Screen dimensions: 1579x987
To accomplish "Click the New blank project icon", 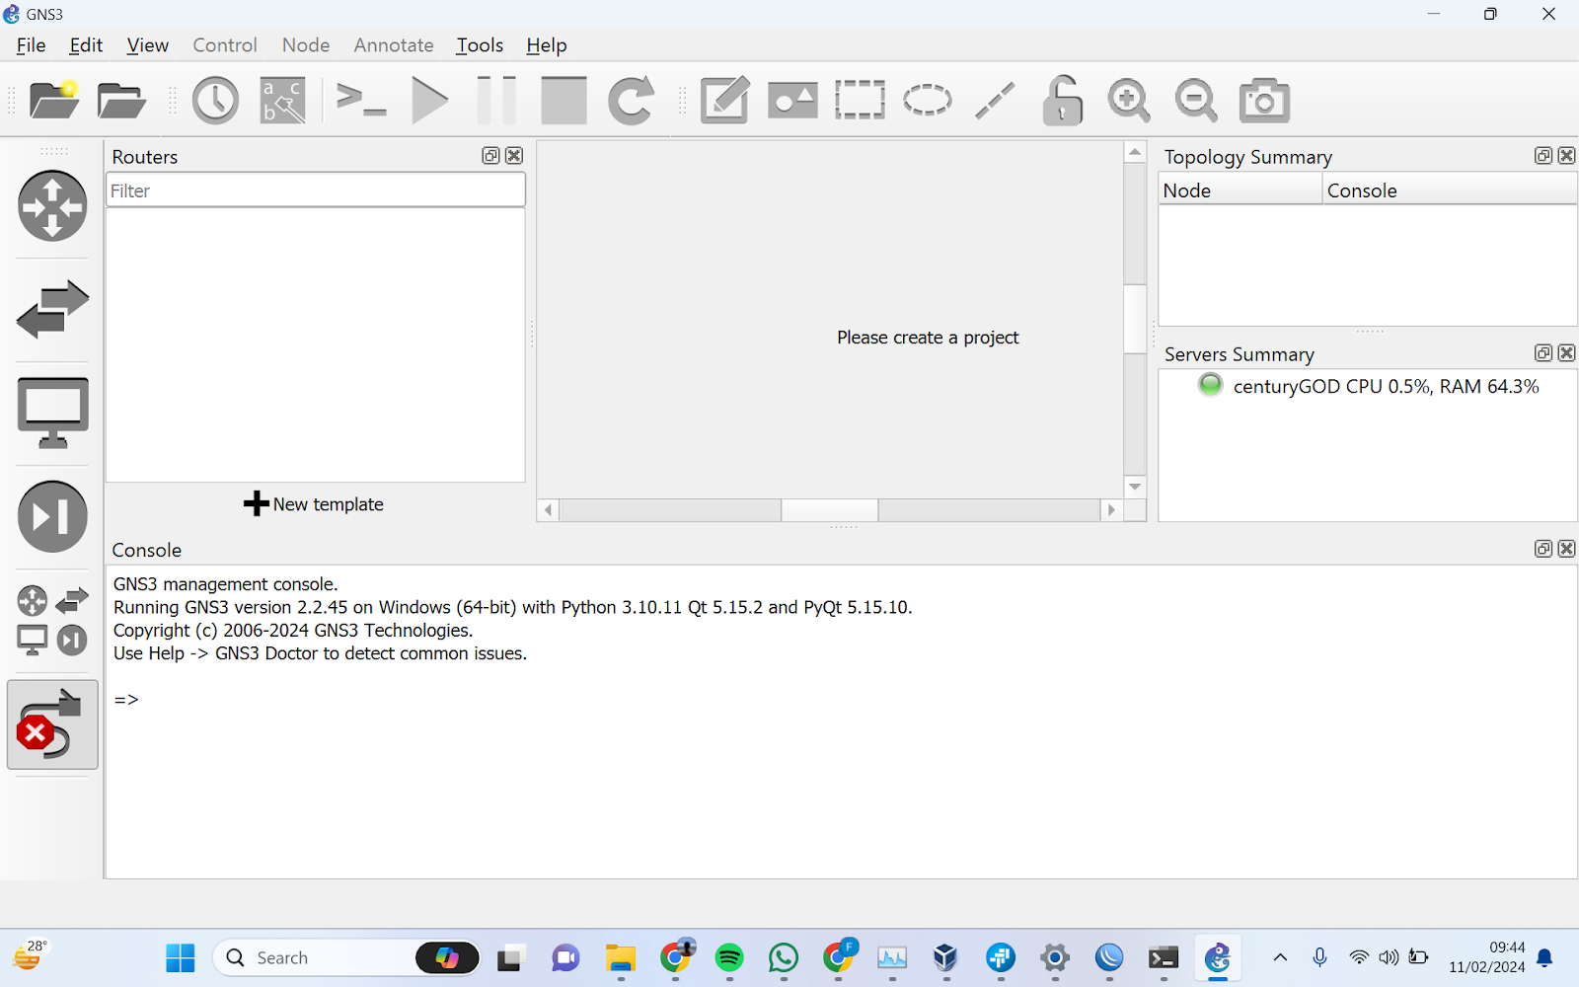I will tap(54, 100).
